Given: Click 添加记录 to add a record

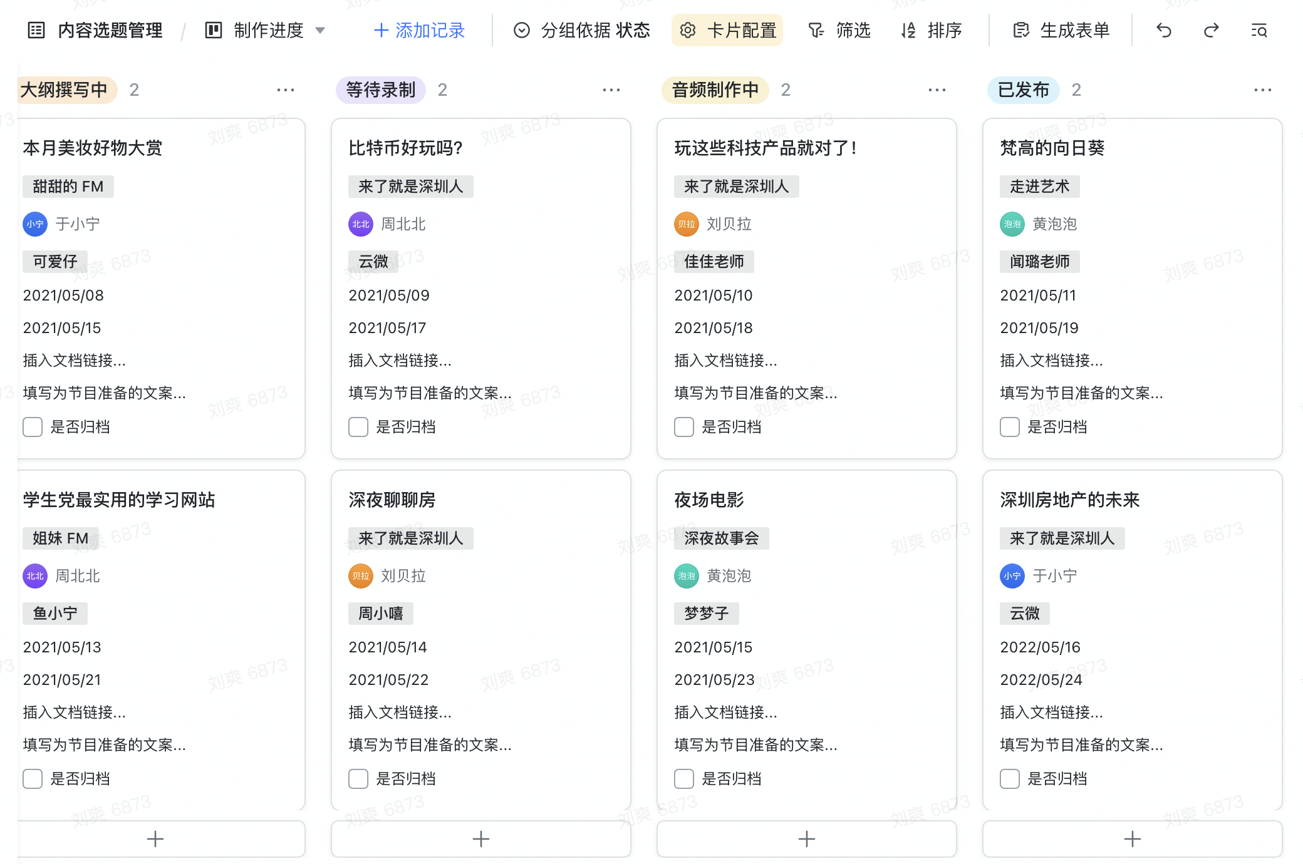Looking at the screenshot, I should click(x=419, y=30).
